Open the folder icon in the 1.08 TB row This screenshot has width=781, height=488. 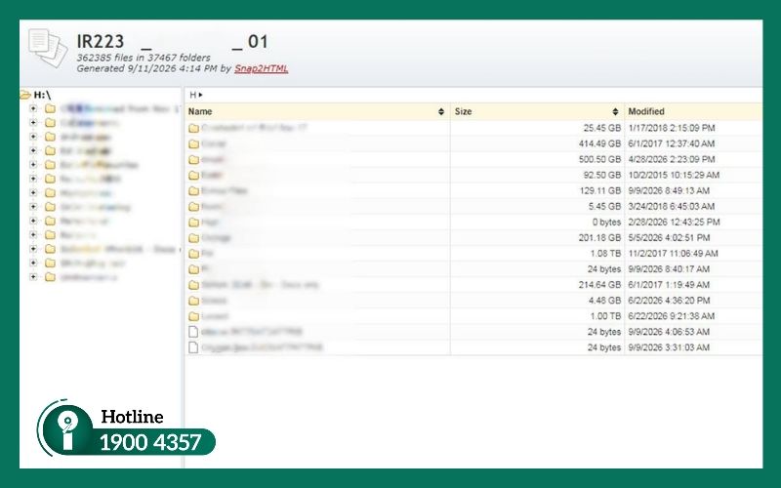pos(193,254)
